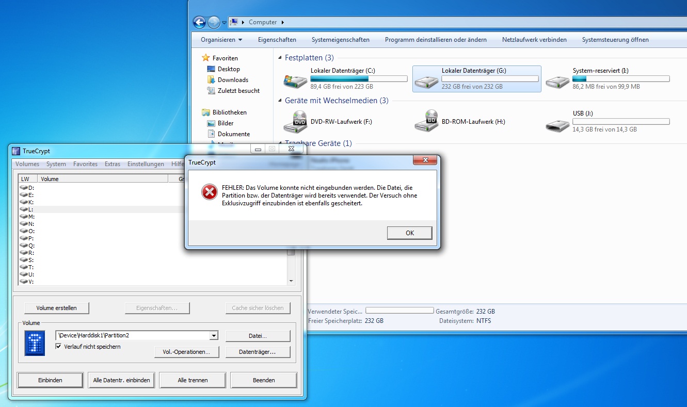Open the Favorites menu in TrueCrypt
The image size is (687, 407).
point(85,164)
